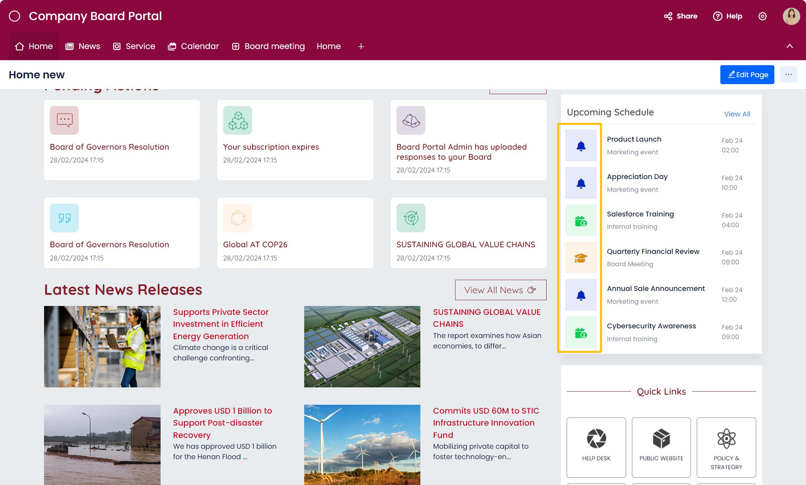The width and height of the screenshot is (806, 485).
Task: Open the Board meeting tab
Action: pos(268,46)
